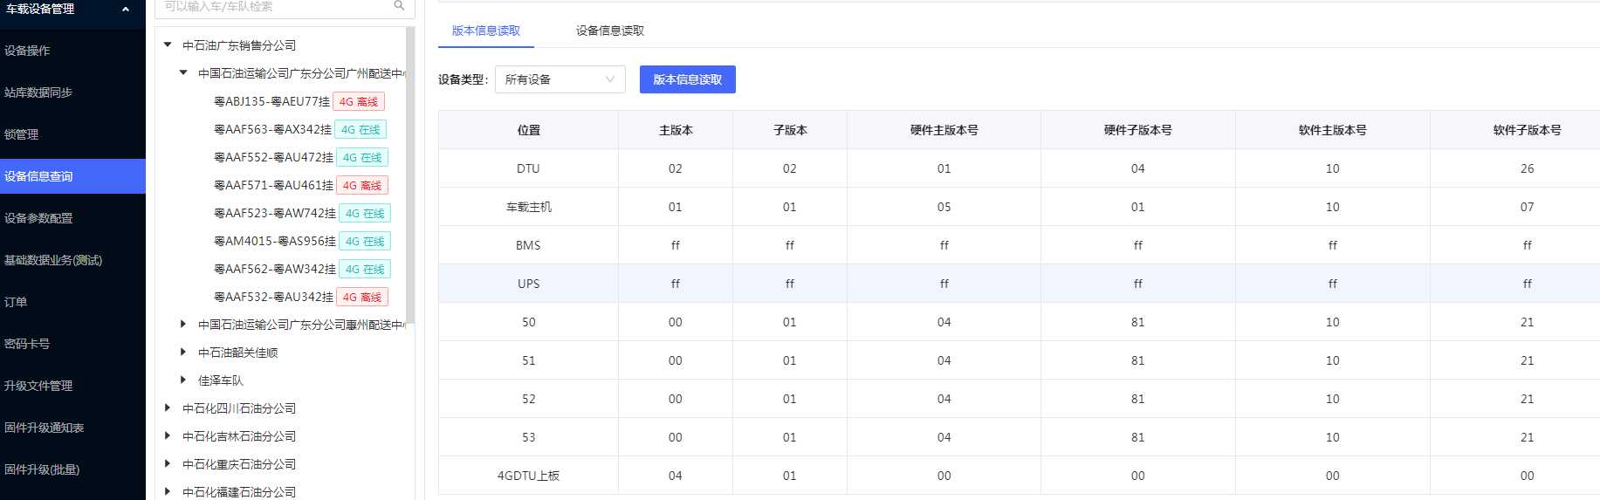Select vehicle 粤AAF562-粤AW342挂

point(275,270)
